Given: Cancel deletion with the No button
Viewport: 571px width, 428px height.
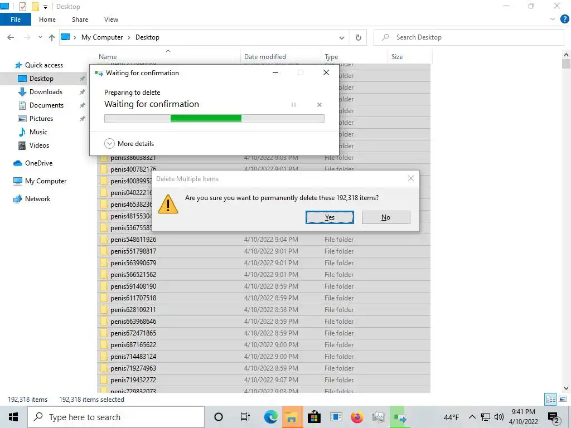Looking at the screenshot, I should pos(386,217).
